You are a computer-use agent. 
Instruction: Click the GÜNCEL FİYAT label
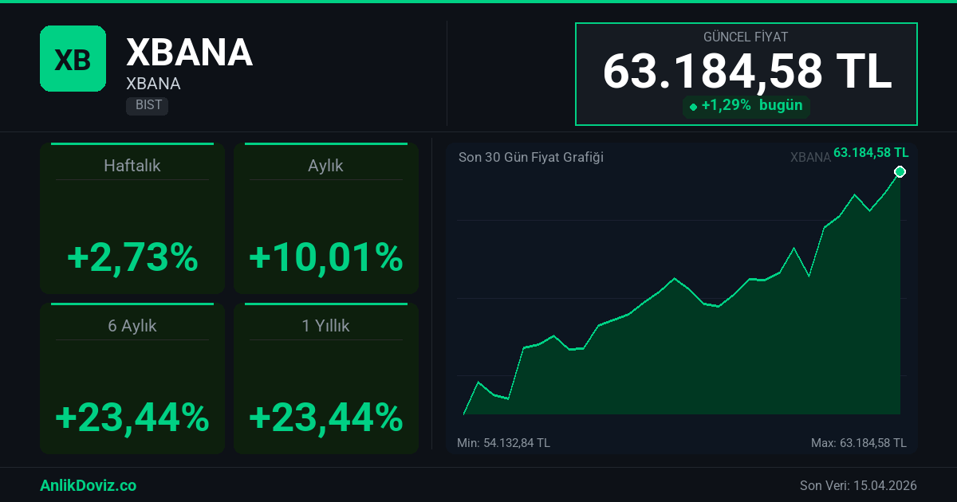(x=746, y=37)
